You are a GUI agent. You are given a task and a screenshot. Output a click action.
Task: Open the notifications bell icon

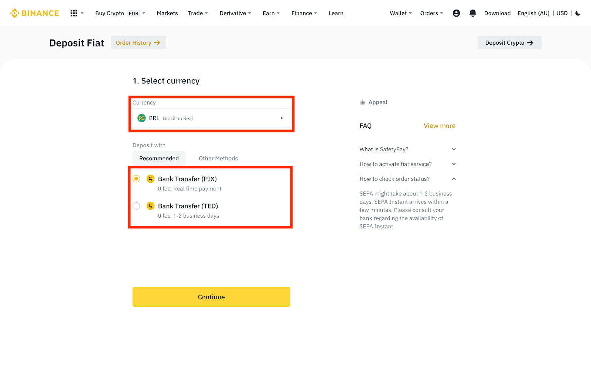pos(472,13)
